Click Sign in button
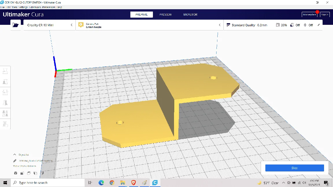This screenshot has height=187, width=333. click(325, 14)
